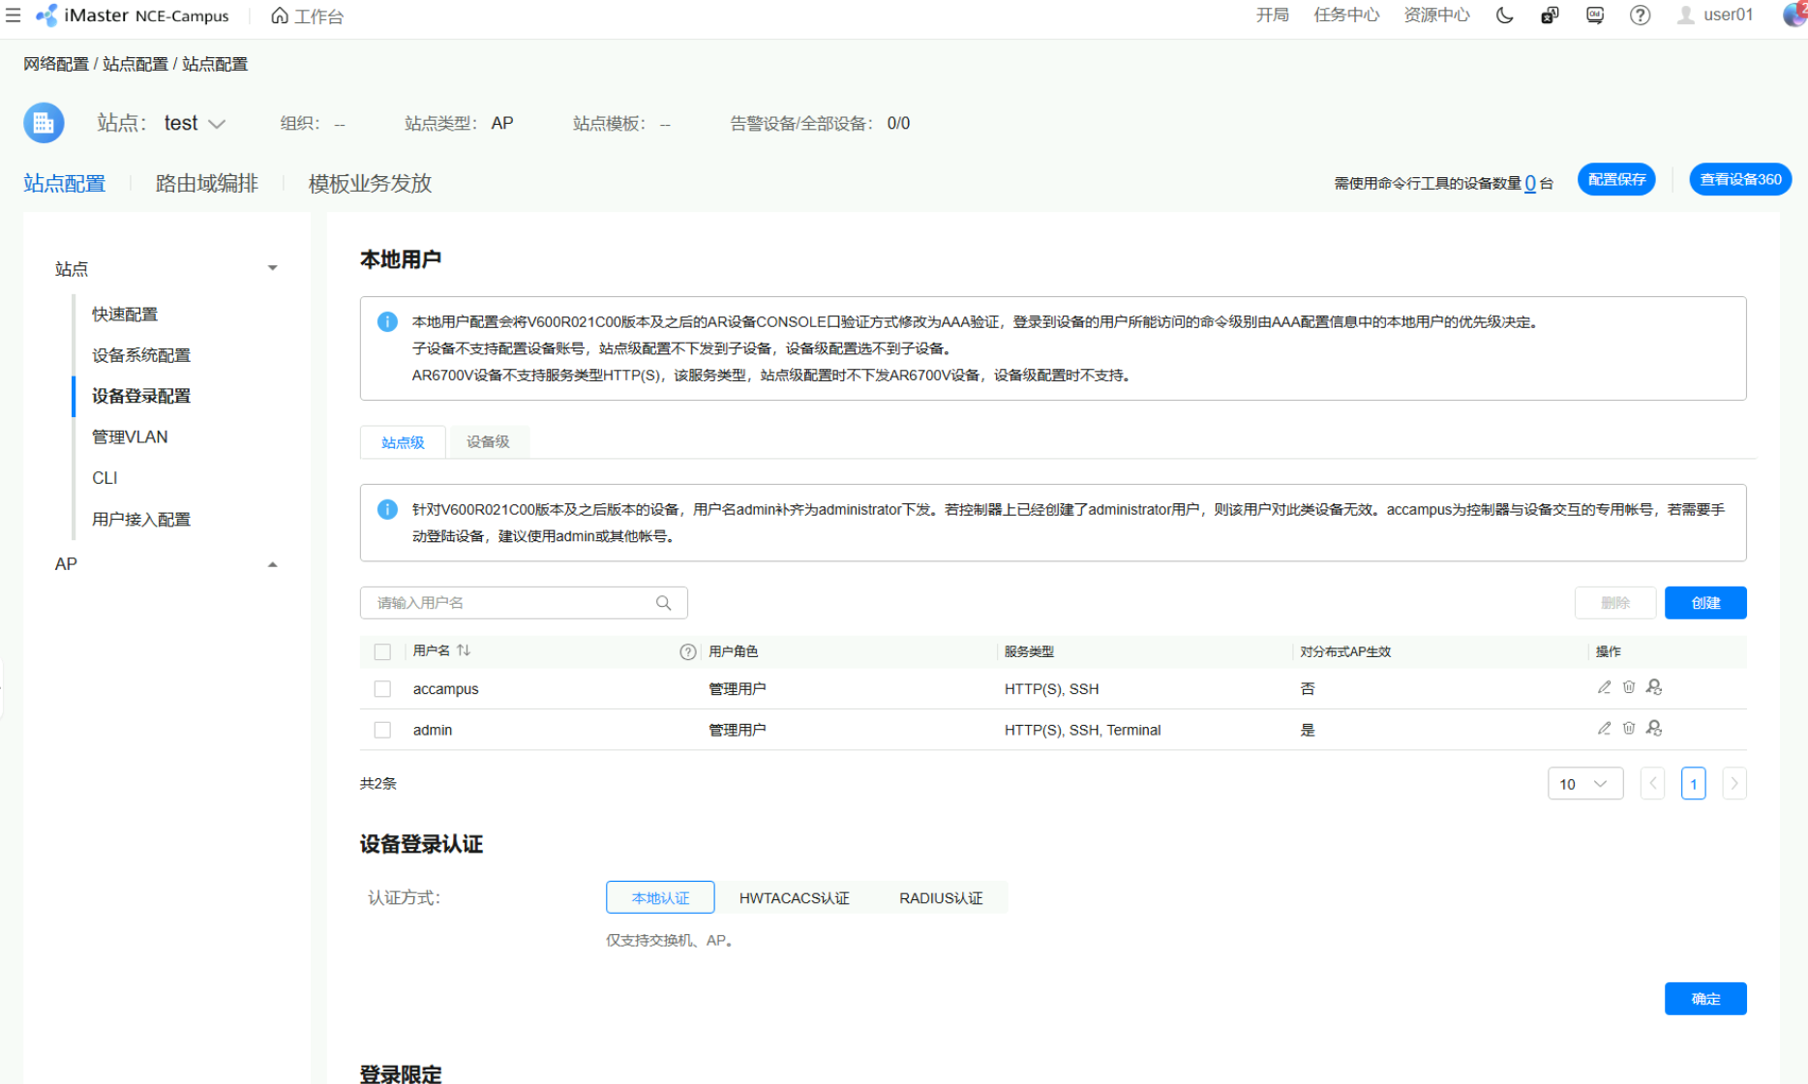Click the user settings icon for accampus row
The width and height of the screenshot is (1808, 1084).
coord(1654,687)
